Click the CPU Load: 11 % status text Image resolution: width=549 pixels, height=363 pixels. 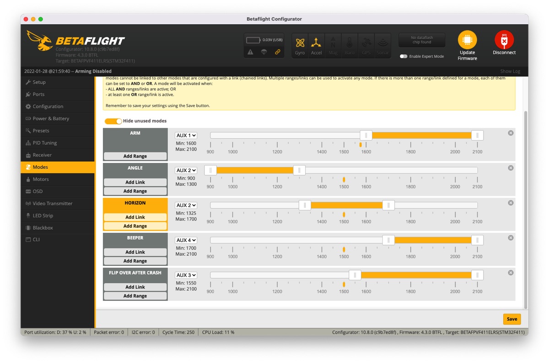click(x=218, y=332)
